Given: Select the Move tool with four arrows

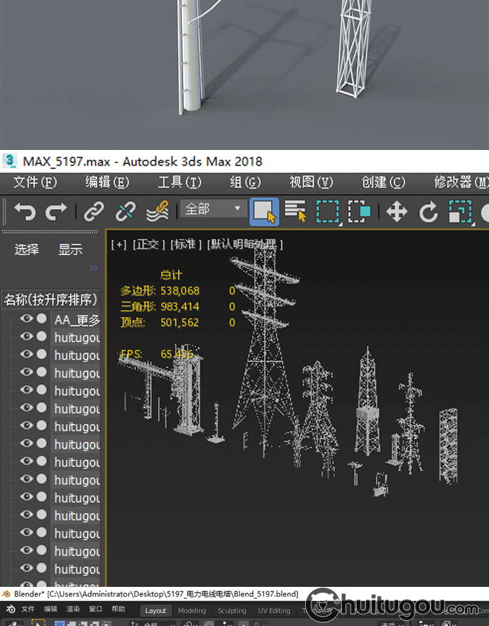Looking at the screenshot, I should click(396, 211).
